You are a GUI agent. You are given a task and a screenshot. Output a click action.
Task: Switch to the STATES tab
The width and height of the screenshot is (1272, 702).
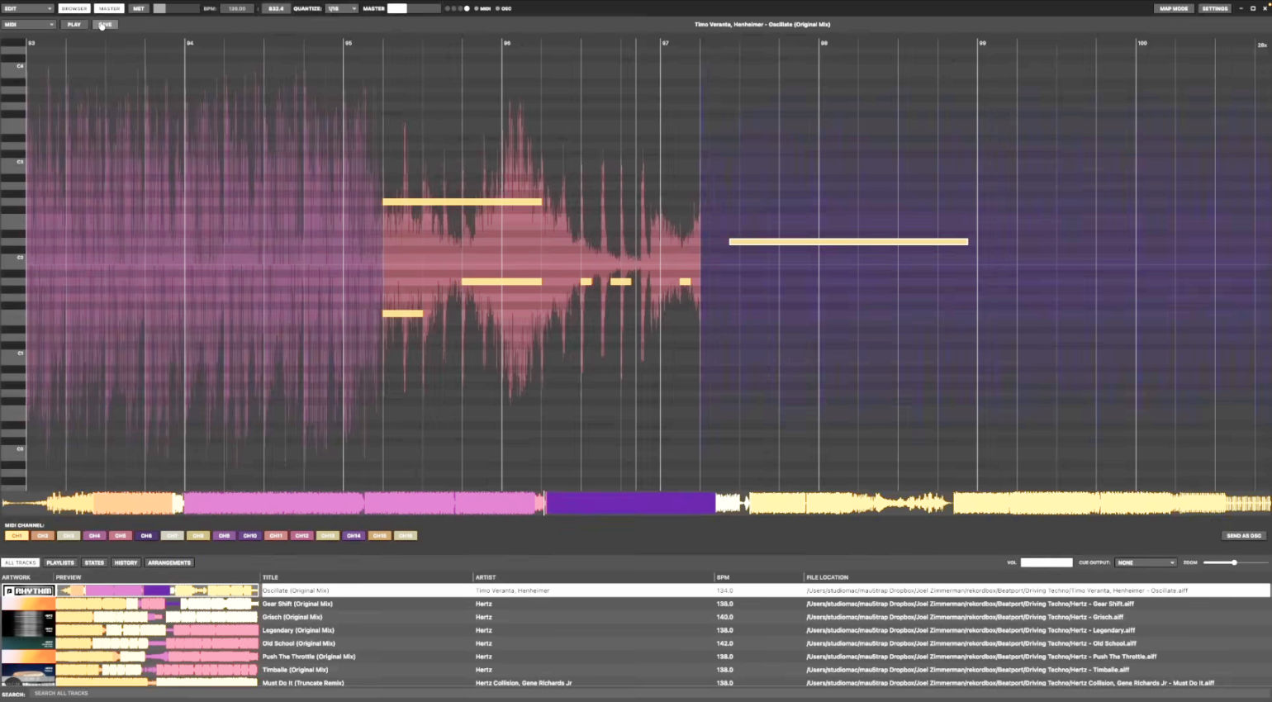pyautogui.click(x=94, y=562)
